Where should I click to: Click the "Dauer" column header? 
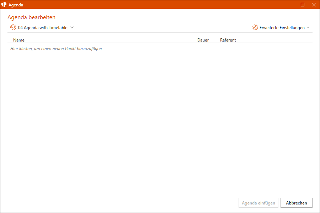203,40
